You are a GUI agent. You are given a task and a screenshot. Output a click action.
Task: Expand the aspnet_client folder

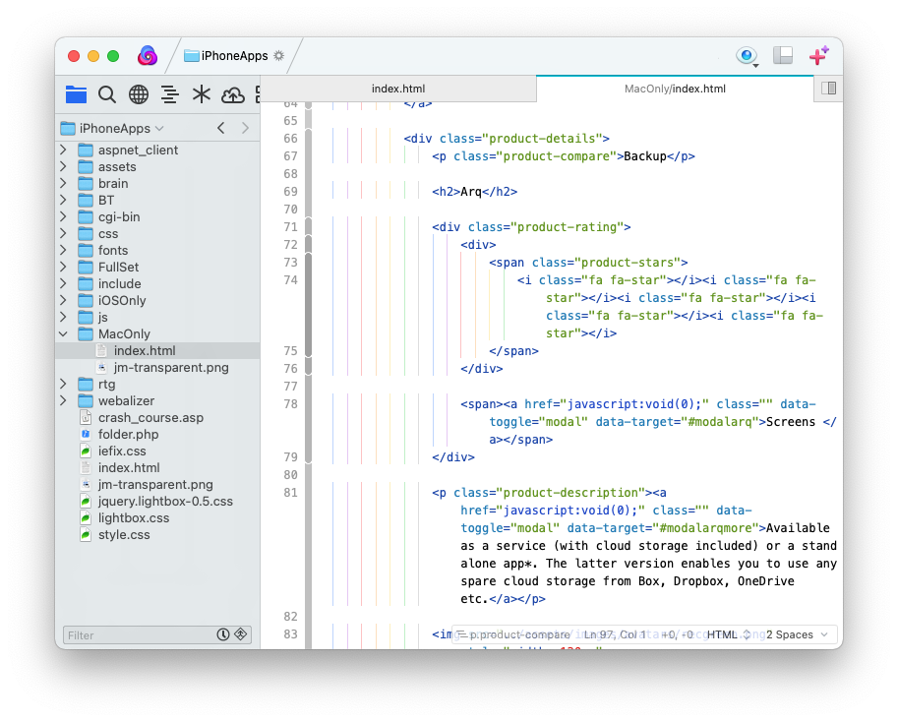tap(63, 150)
